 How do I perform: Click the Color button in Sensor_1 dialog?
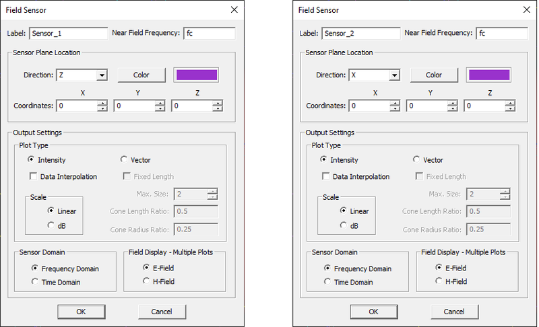141,75
